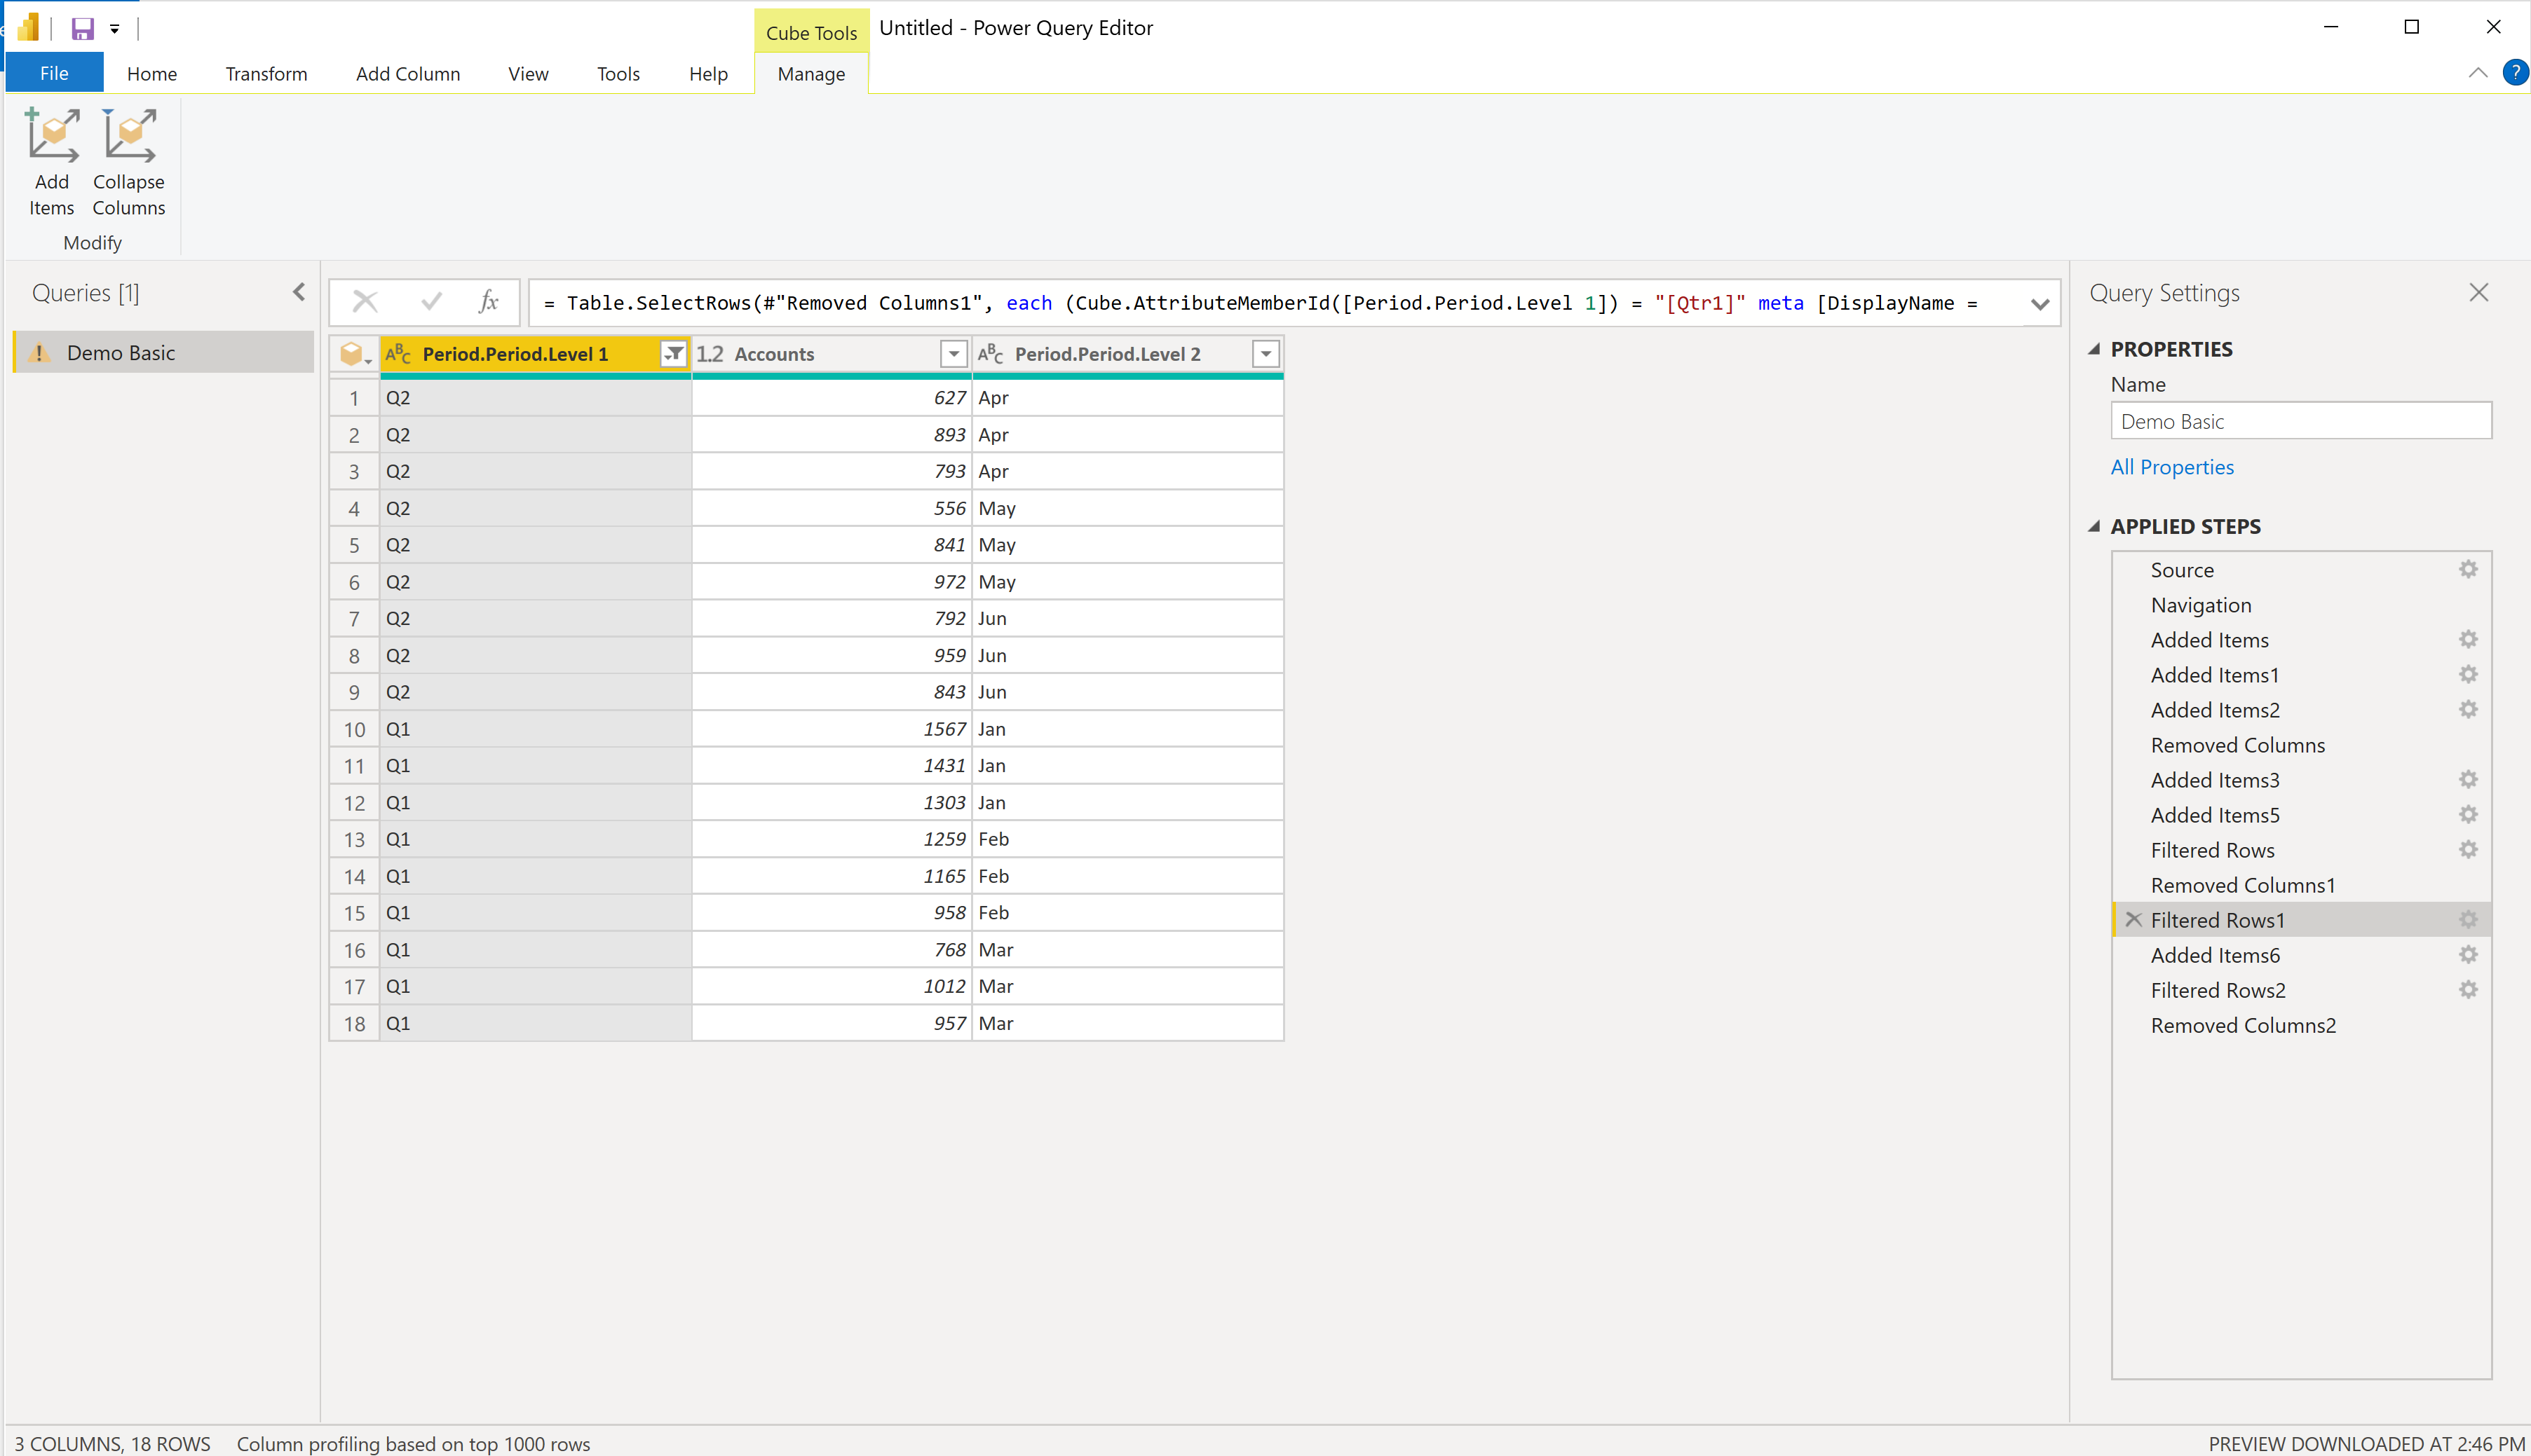Open gear settings for Filtered Rows2 step
The height and width of the screenshot is (1456, 2531).
[x=2468, y=990]
